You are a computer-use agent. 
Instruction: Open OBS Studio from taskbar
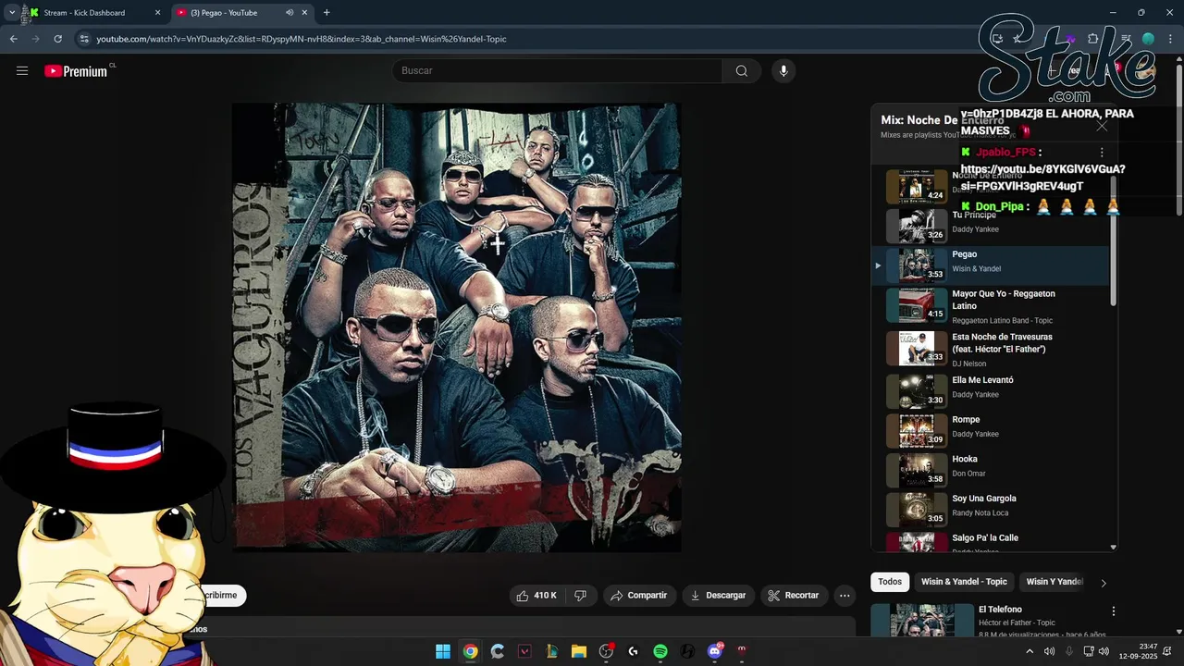(606, 651)
